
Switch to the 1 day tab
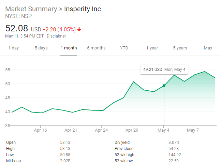click(13, 48)
